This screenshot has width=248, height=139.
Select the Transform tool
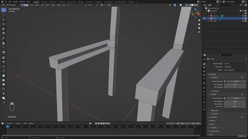(x=3, y=33)
